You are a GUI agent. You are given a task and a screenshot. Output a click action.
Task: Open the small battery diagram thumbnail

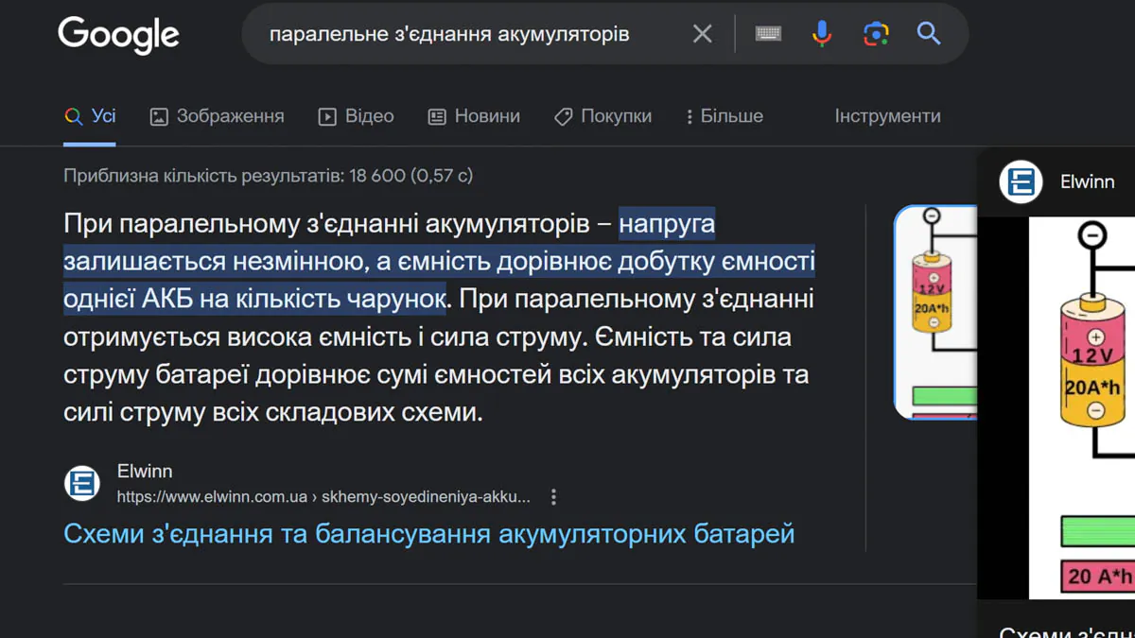coord(935,312)
